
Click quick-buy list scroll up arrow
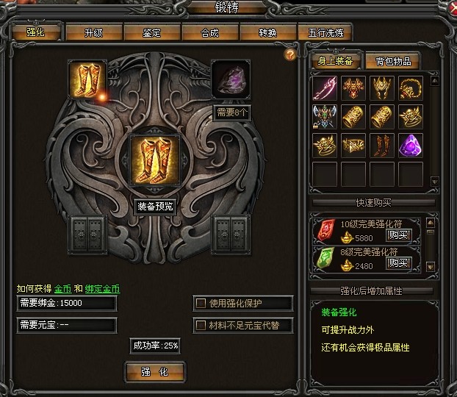tap(431, 223)
